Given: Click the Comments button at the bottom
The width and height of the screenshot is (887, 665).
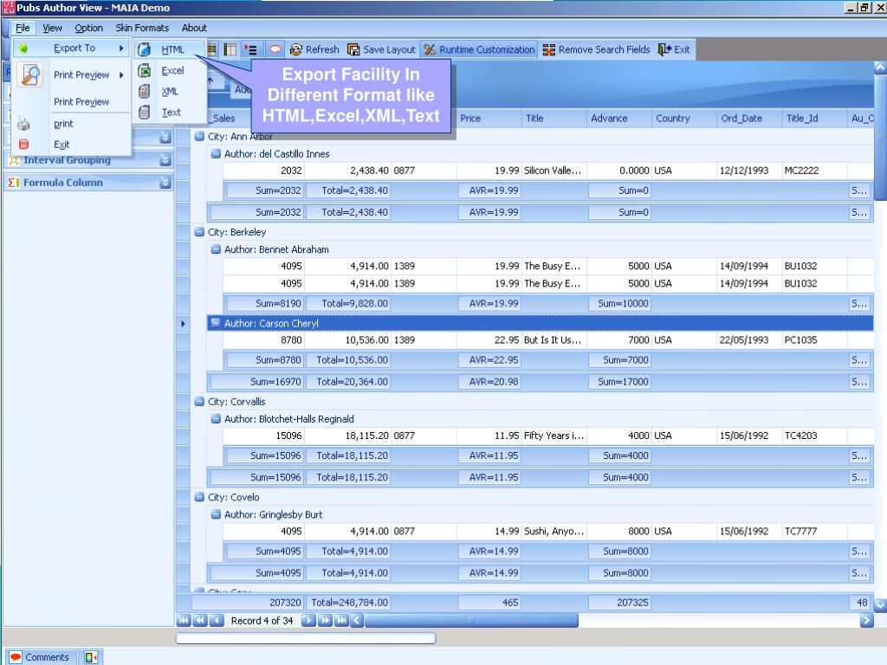Looking at the screenshot, I should coord(39,657).
